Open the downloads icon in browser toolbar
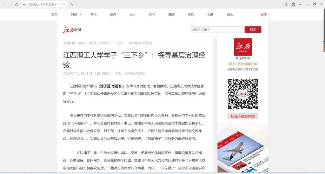Image resolution: width=325 pixels, height=174 pixels. [x=286, y=4]
